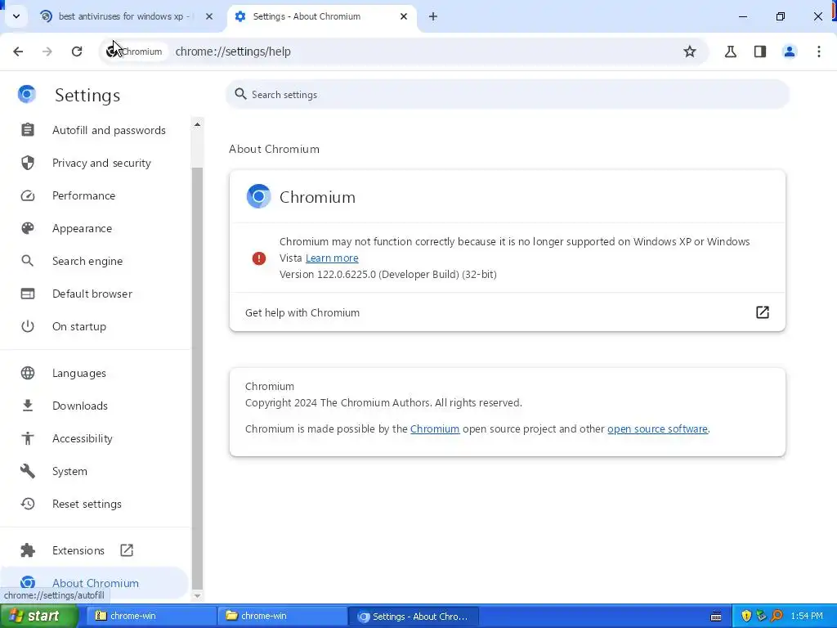Image resolution: width=837 pixels, height=628 pixels.
Task: Switch to first chrome-win taskbar item
Action: pyautogui.click(x=150, y=616)
